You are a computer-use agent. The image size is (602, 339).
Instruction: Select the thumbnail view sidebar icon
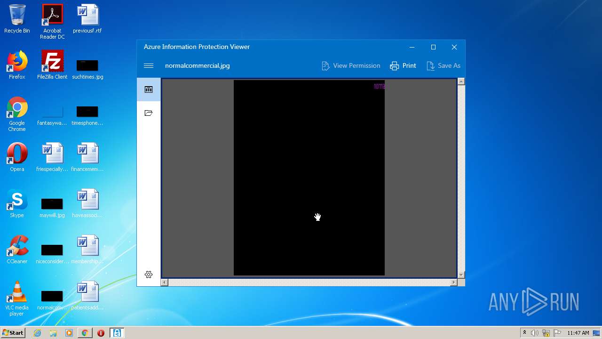(x=149, y=89)
